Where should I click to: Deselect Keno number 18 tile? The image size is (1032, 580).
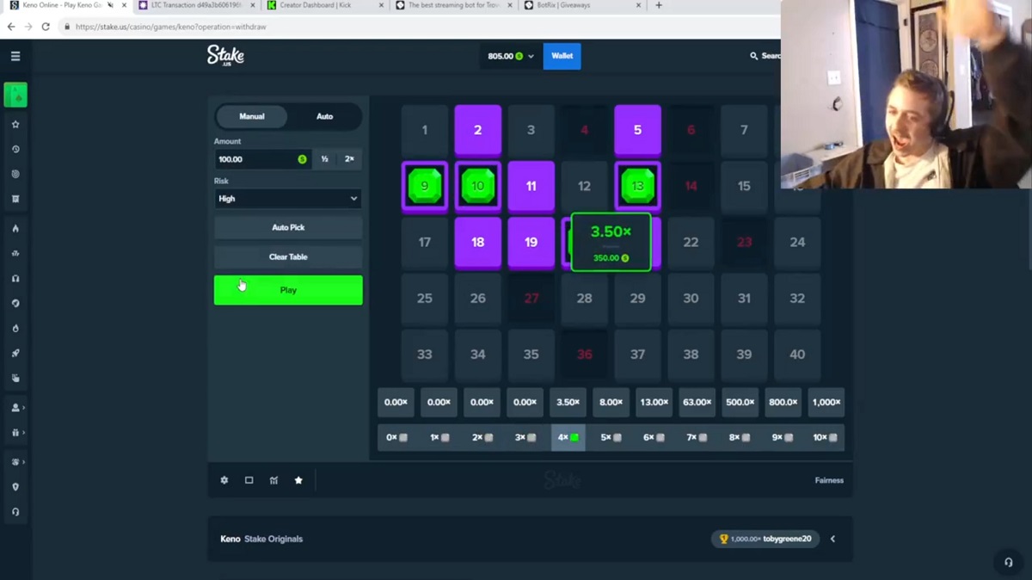(x=478, y=242)
